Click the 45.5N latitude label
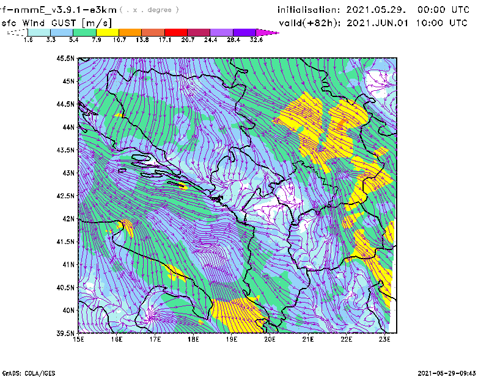Image resolution: width=489 pixels, height=377 pixels. (x=65, y=58)
